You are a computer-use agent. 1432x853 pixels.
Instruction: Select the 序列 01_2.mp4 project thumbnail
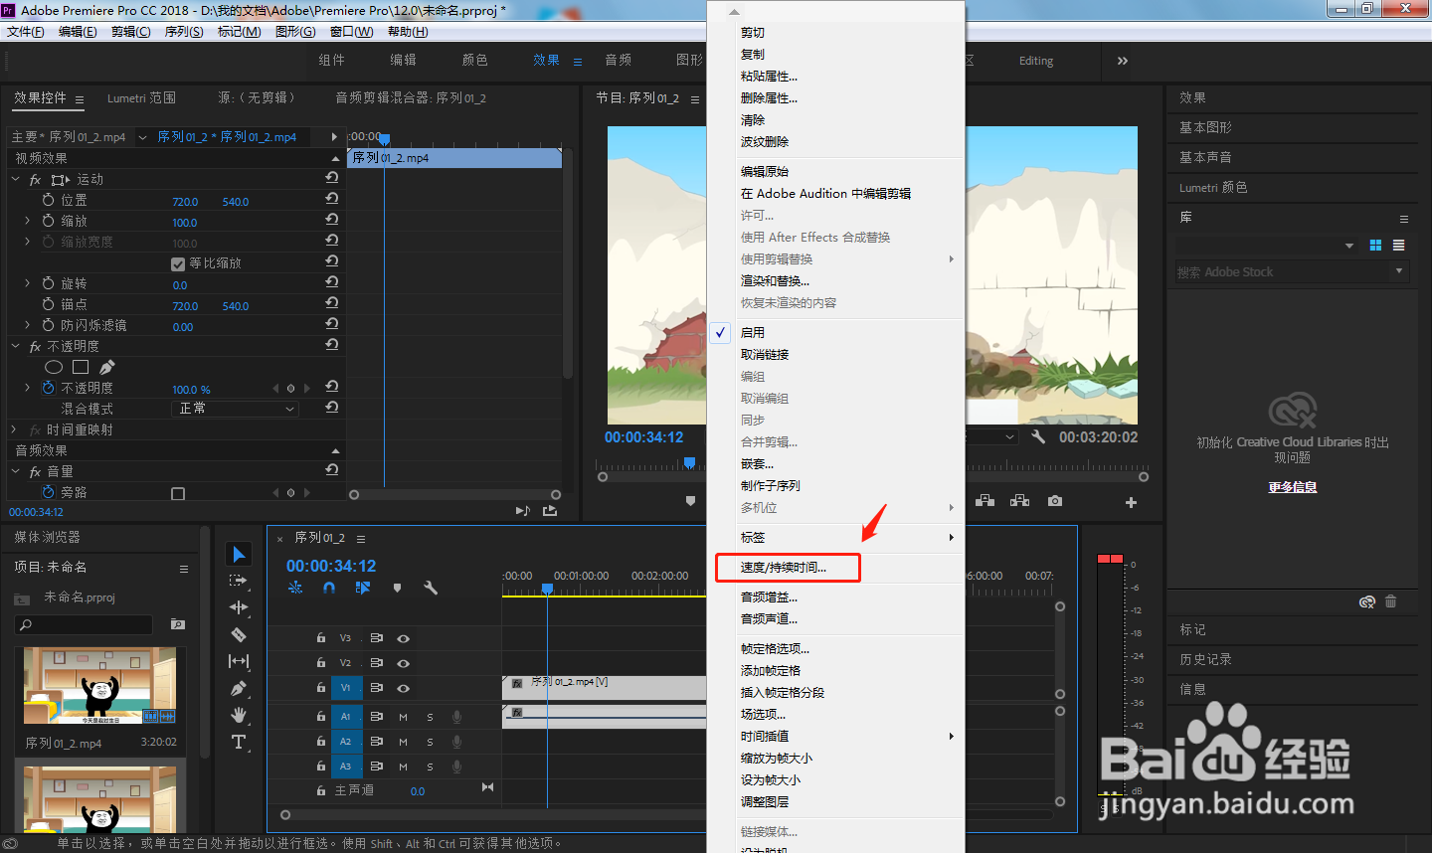pos(99,686)
